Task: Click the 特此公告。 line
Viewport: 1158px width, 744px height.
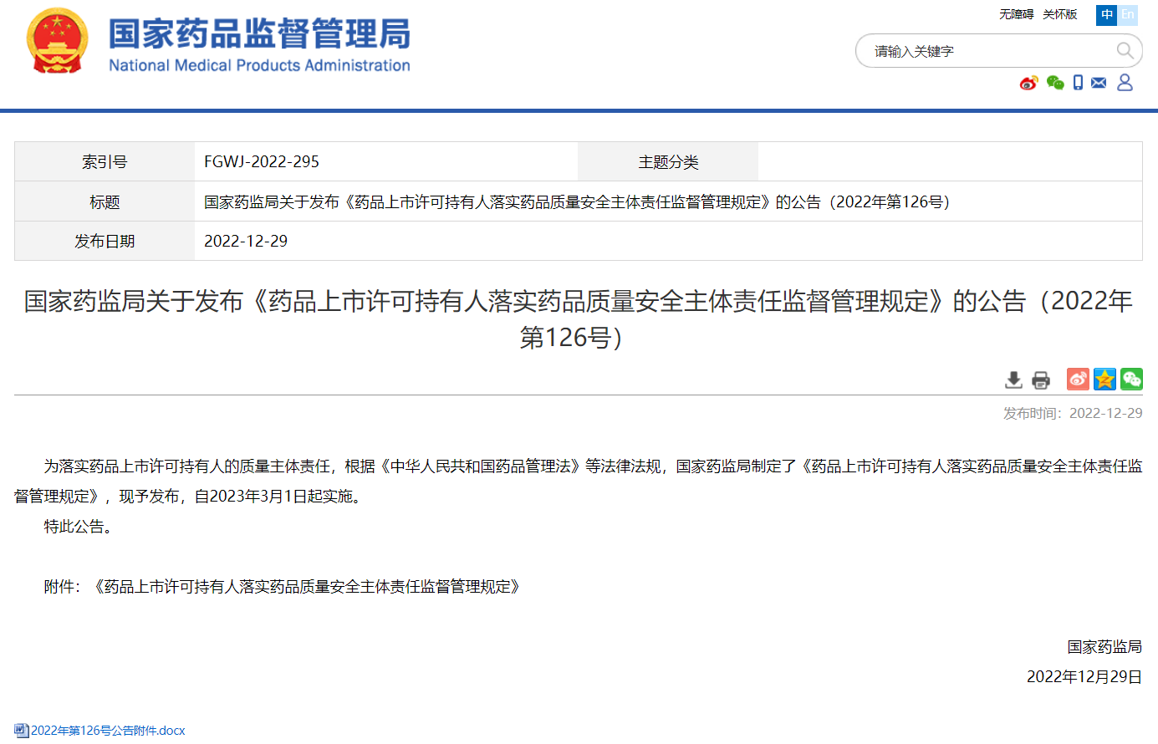Action: pos(81,527)
